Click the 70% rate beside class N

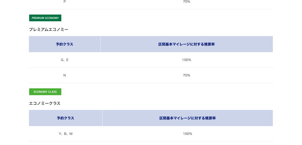pyautogui.click(x=186, y=75)
